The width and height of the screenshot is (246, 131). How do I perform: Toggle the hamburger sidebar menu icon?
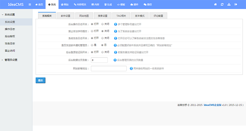tap(30, 5)
